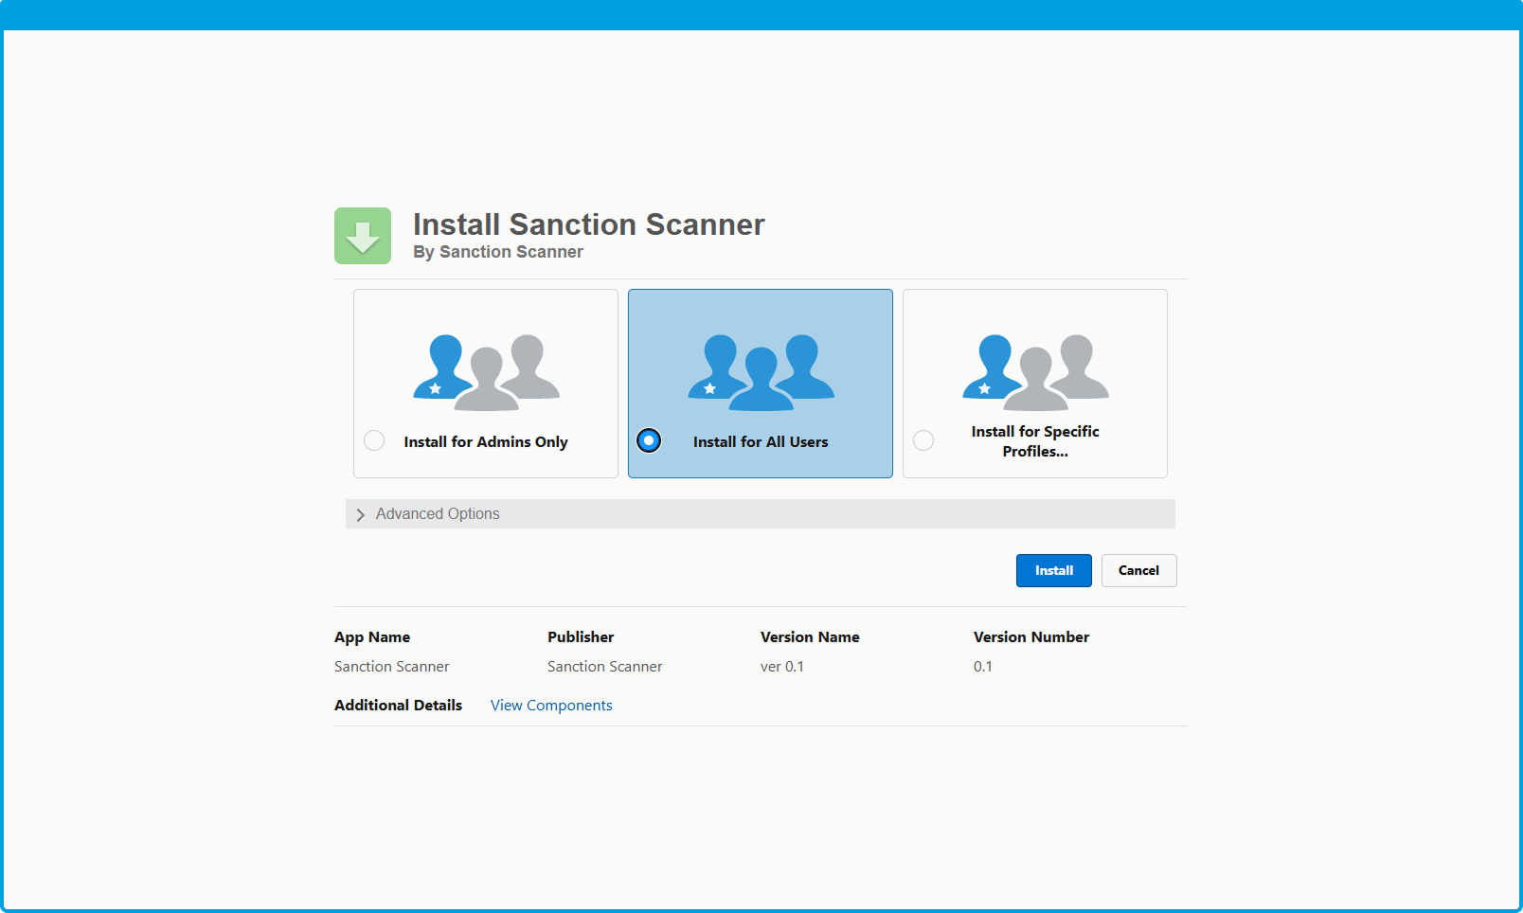This screenshot has width=1523, height=913.
Task: Click the 'Install for Specific Profiles...' label text
Action: coord(1035,441)
